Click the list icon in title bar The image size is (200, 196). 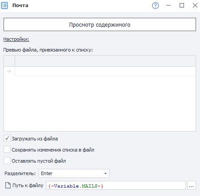pyautogui.click(x=4, y=5)
